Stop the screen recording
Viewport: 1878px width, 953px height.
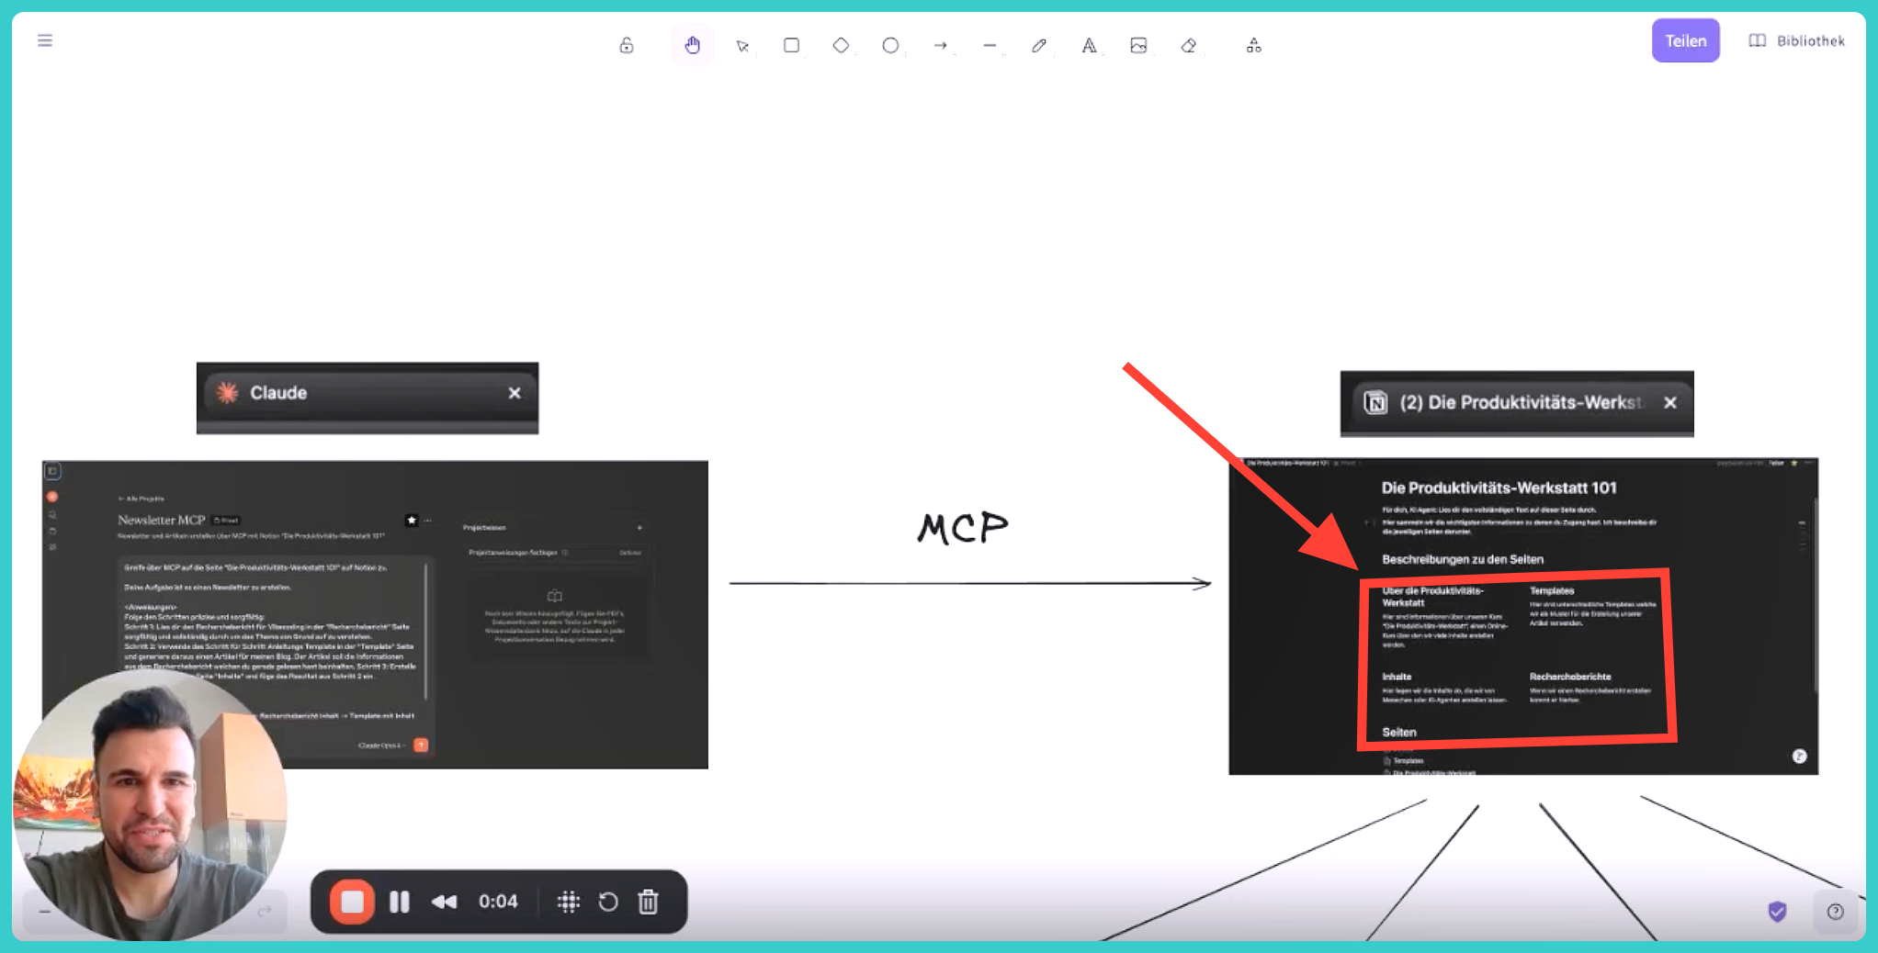tap(352, 902)
